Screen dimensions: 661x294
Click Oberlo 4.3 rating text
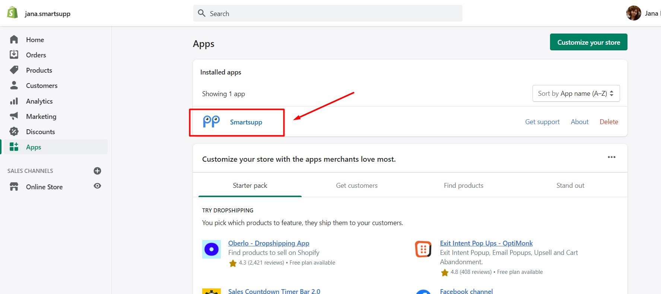click(x=261, y=263)
